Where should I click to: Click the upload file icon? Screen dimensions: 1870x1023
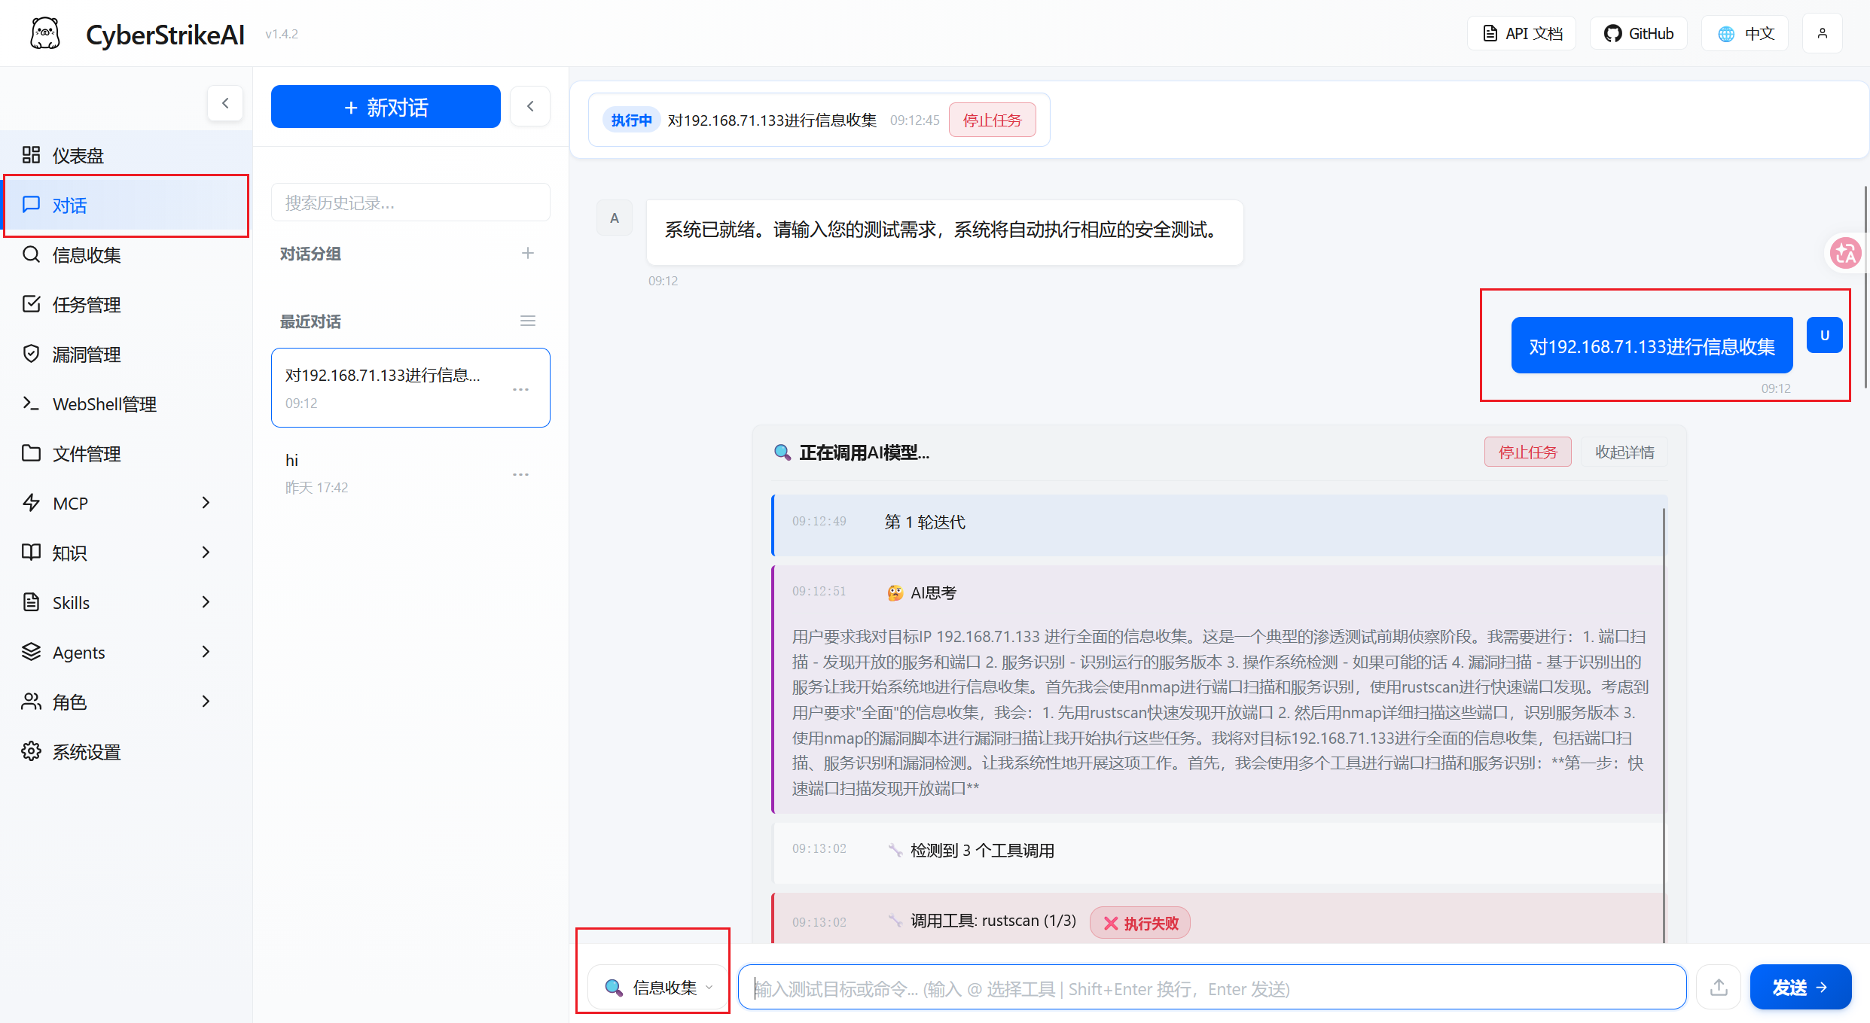click(1718, 987)
